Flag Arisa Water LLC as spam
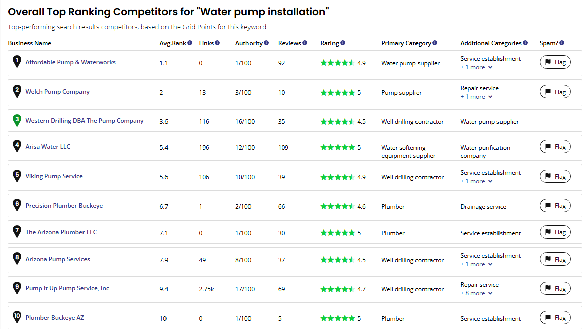The height and width of the screenshot is (329, 582). point(555,147)
